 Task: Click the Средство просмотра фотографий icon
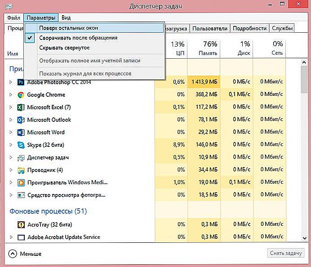click(x=21, y=195)
